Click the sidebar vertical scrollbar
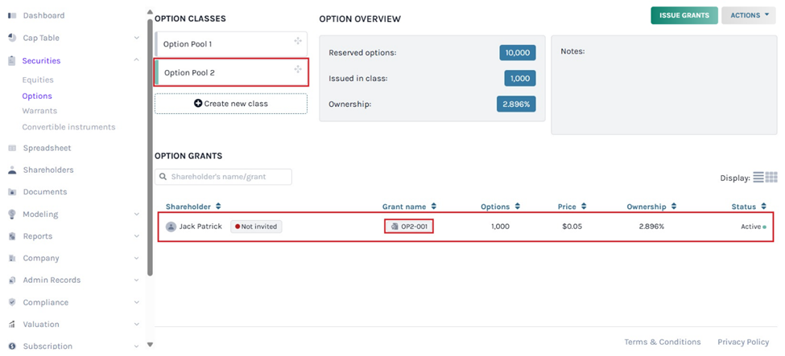The image size is (785, 356). point(150,145)
